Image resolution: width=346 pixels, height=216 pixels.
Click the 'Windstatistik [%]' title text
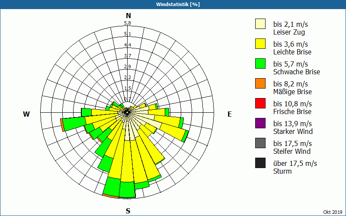point(178,4)
